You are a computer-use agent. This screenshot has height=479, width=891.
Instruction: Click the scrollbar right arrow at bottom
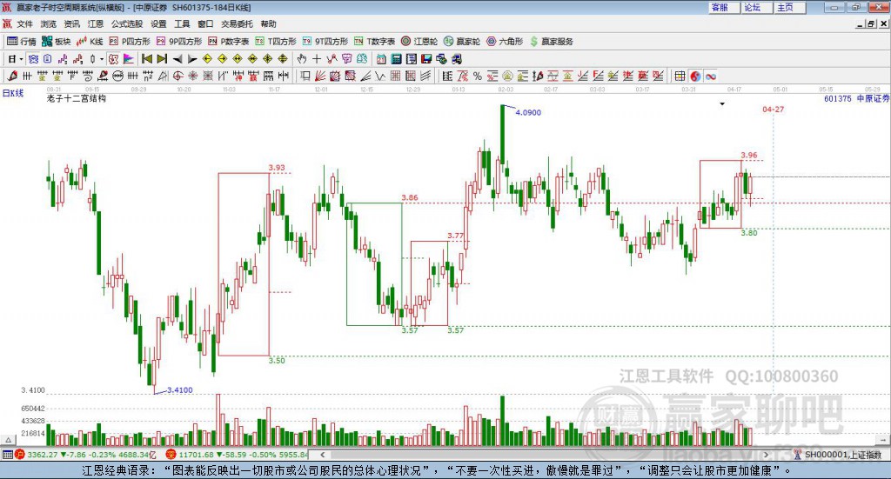pos(766,455)
